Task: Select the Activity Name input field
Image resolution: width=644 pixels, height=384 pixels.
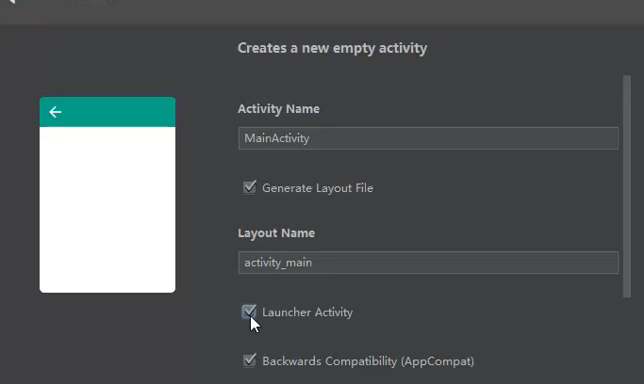Action: [x=428, y=138]
